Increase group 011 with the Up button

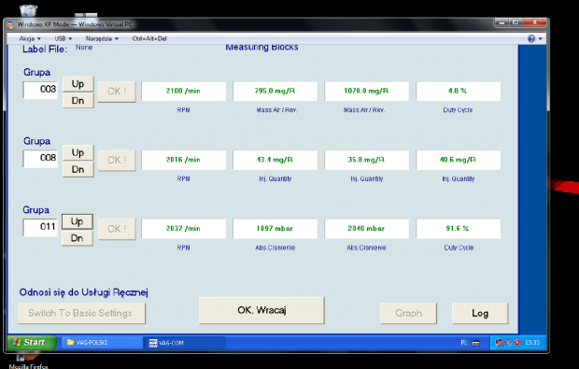(x=77, y=221)
